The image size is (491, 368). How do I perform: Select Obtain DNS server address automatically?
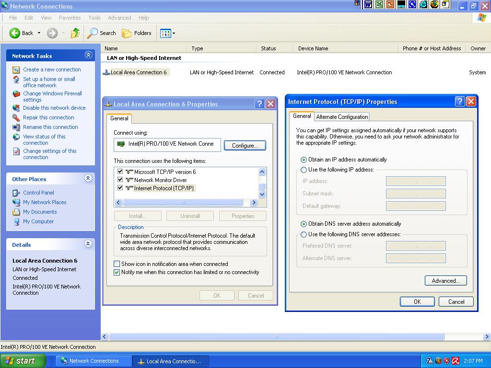[304, 224]
